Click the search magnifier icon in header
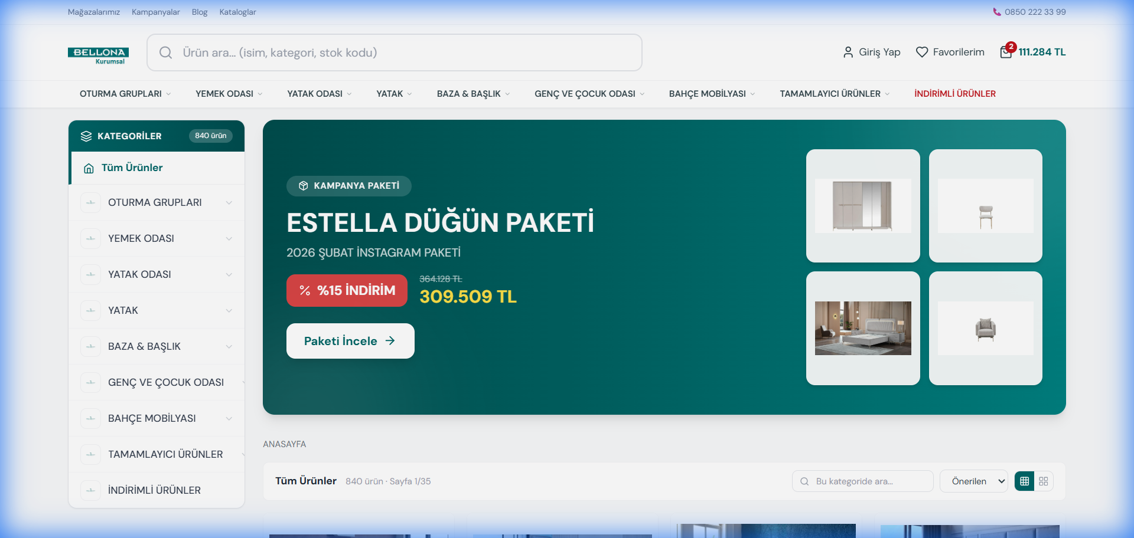The width and height of the screenshot is (1134, 538). pyautogui.click(x=166, y=53)
